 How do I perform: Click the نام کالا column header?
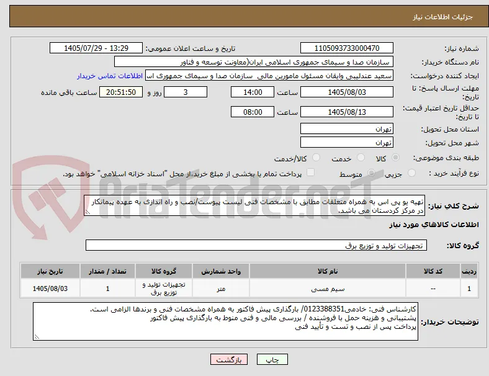(x=328, y=271)
